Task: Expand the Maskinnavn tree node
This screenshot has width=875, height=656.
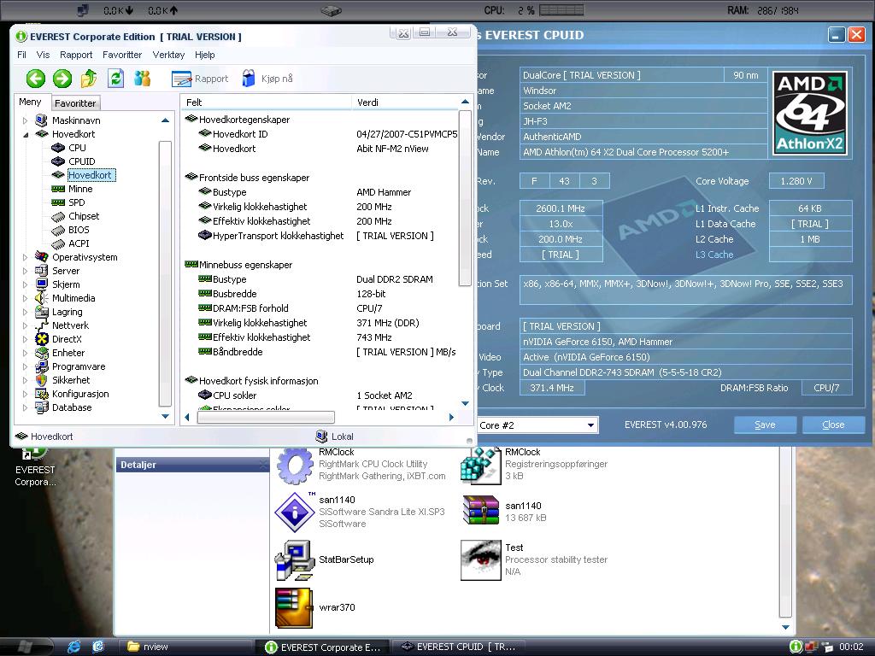Action: click(25, 120)
